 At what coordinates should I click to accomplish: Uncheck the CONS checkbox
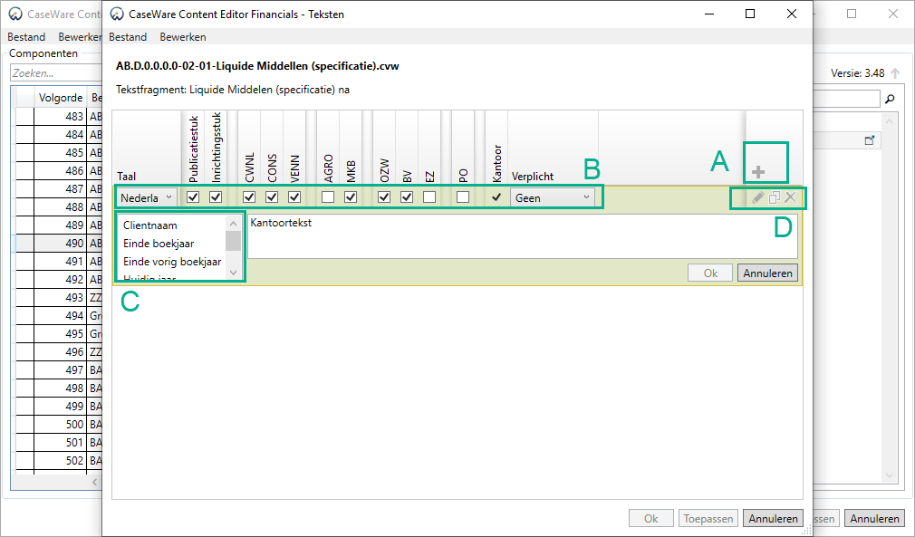(x=272, y=197)
